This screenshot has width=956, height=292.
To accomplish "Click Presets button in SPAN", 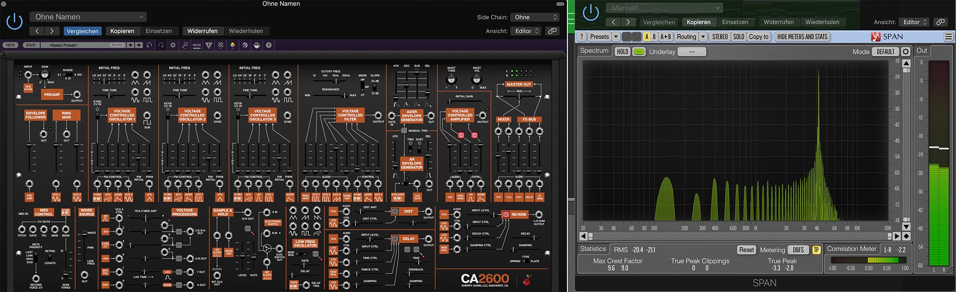I will coord(599,37).
